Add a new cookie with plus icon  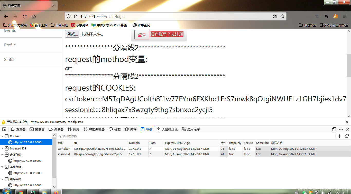[x=339, y=136]
